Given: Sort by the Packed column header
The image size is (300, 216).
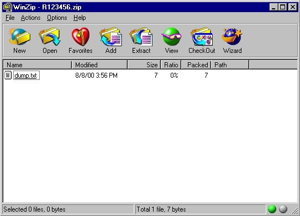Looking at the screenshot, I should [x=196, y=65].
